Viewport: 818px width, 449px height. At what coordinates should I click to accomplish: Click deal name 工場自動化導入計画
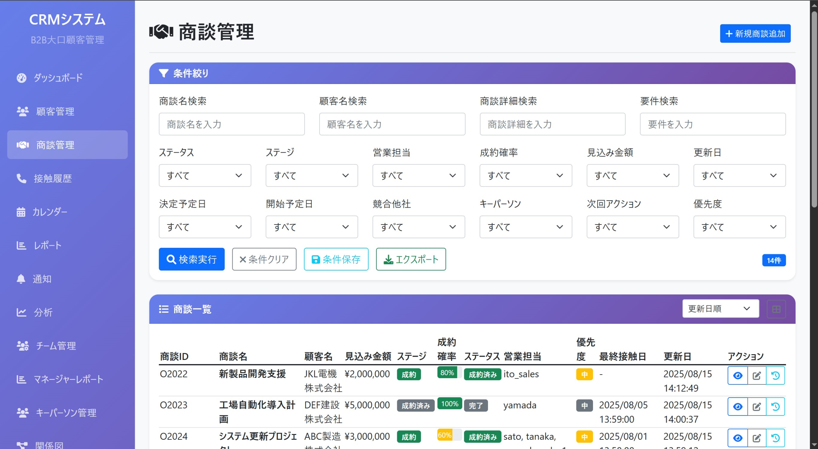[x=257, y=412]
